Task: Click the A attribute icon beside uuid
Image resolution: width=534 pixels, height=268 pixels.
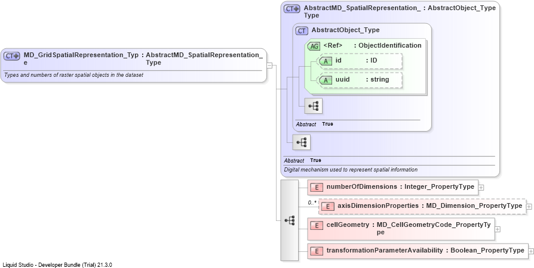Action: (x=326, y=80)
